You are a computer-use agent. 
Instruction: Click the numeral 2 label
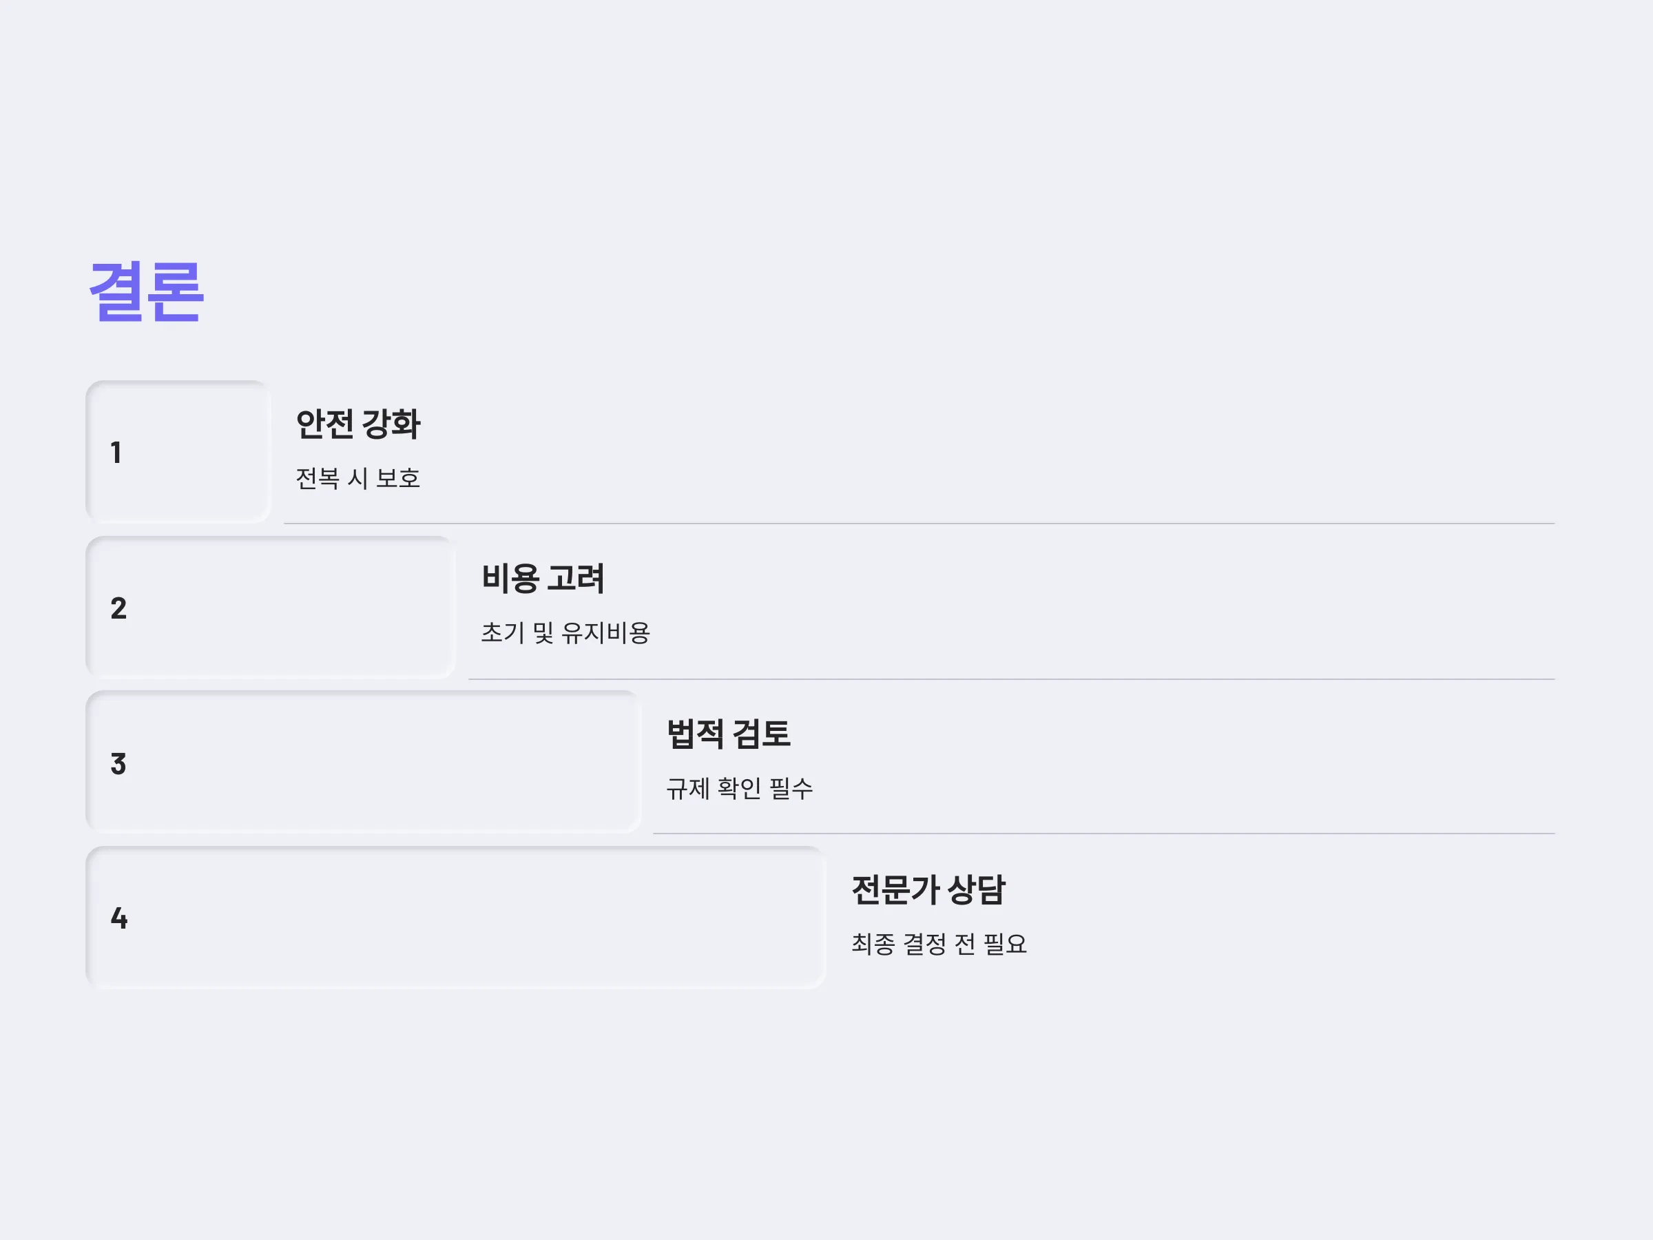pyautogui.click(x=118, y=608)
